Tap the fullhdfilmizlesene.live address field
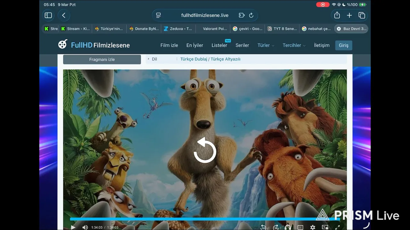The width and height of the screenshot is (410, 230). (x=205, y=15)
